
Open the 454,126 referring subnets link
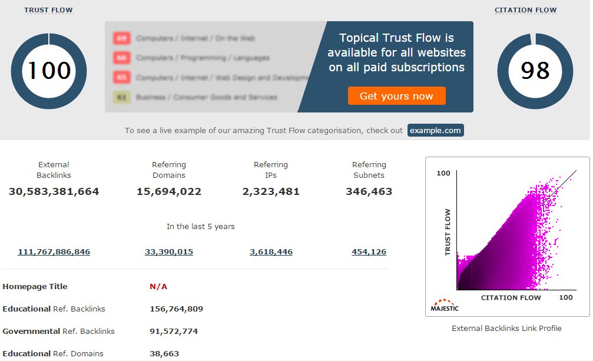[369, 251]
